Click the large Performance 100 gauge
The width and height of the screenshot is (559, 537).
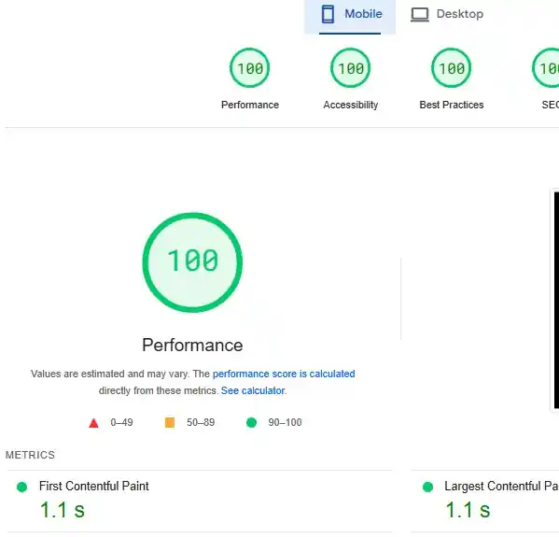pyautogui.click(x=192, y=262)
